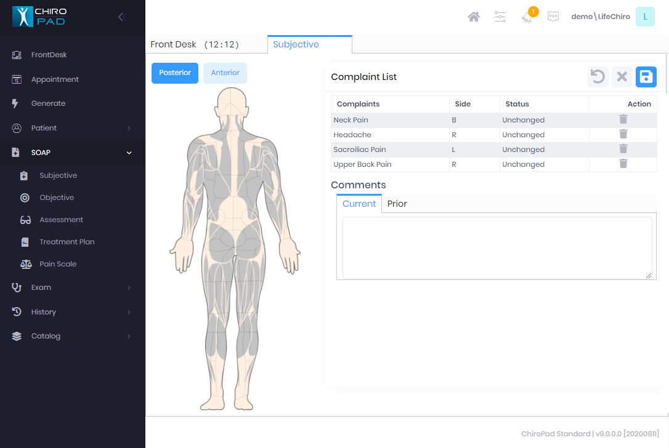Switch to the Prior comments tab
Screen dimensions: 669x448
(x=397, y=203)
